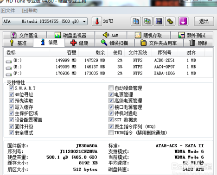Open the Hitachi HTS54755 drive dropdown

[45, 21]
